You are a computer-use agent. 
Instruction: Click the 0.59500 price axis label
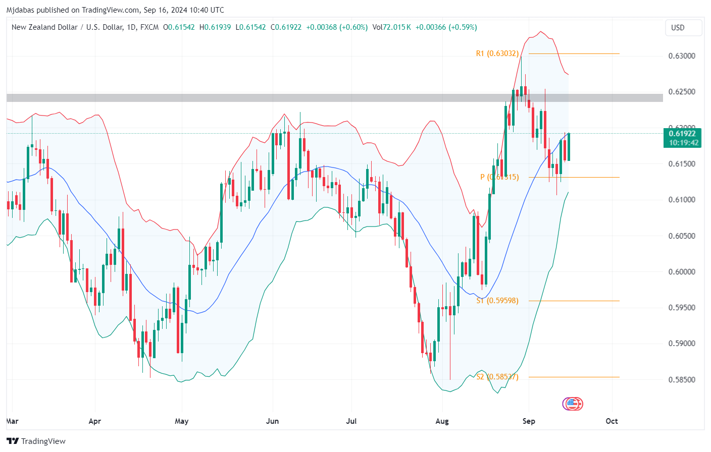click(x=682, y=308)
